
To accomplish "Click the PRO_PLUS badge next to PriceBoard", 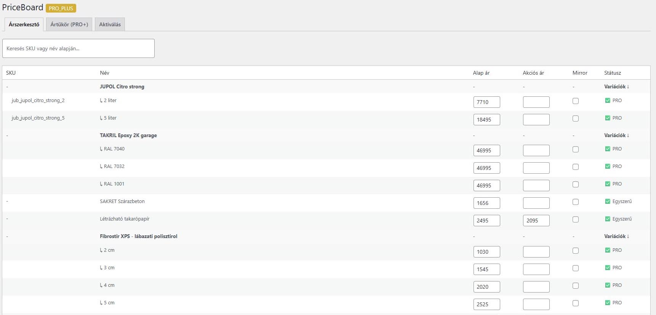I will [61, 8].
